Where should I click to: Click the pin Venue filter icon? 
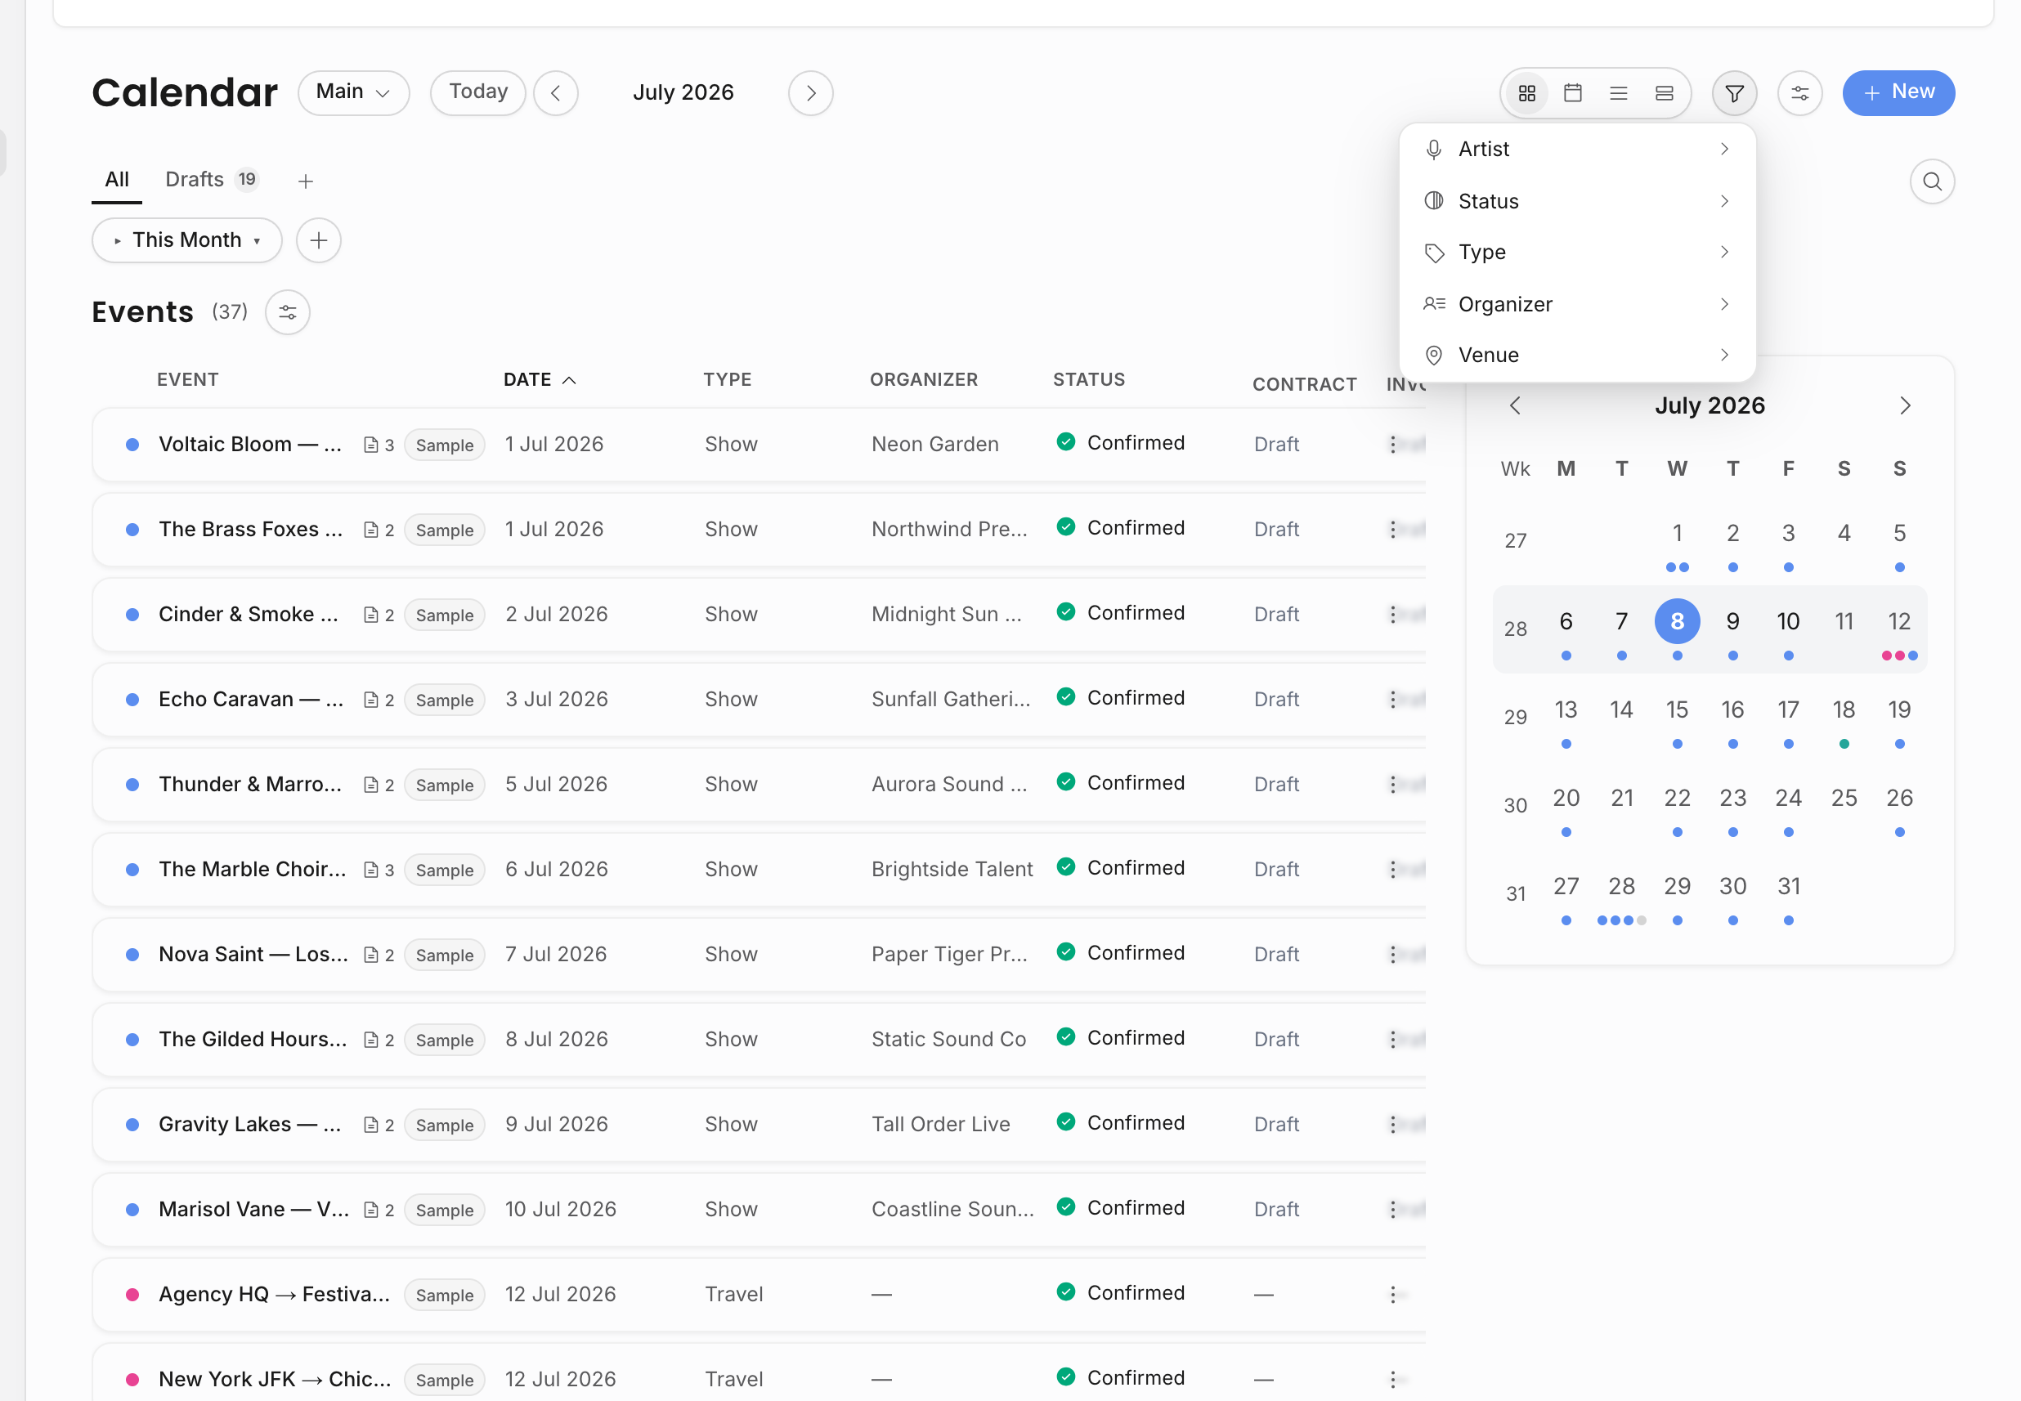point(1434,356)
